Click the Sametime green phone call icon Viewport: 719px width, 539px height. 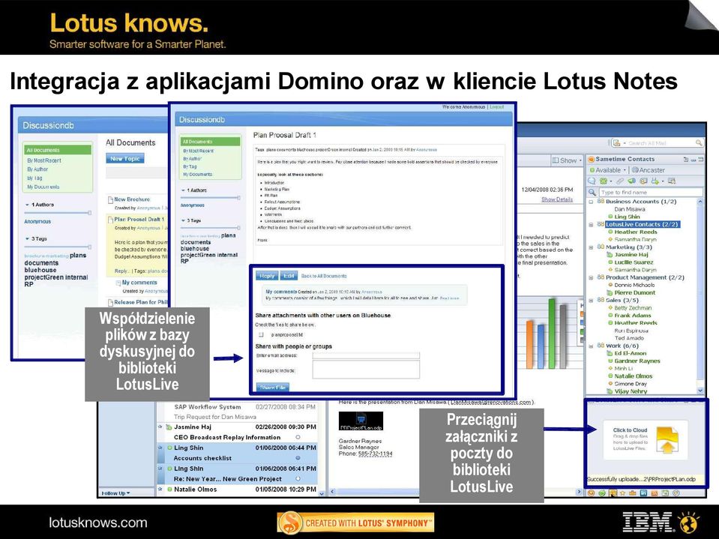click(x=604, y=181)
